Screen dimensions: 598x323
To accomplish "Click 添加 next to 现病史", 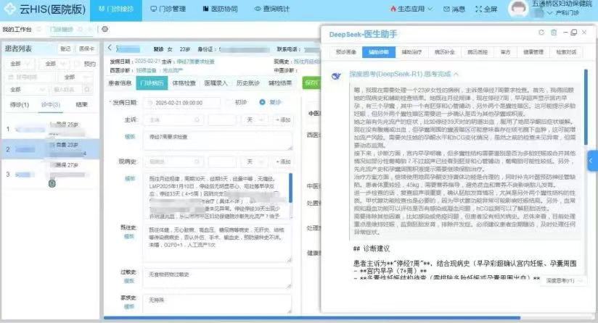I will coord(283,161).
